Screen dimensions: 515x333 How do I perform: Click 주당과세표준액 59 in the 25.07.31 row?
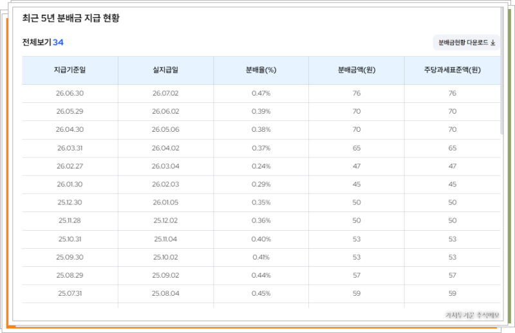pos(453,293)
